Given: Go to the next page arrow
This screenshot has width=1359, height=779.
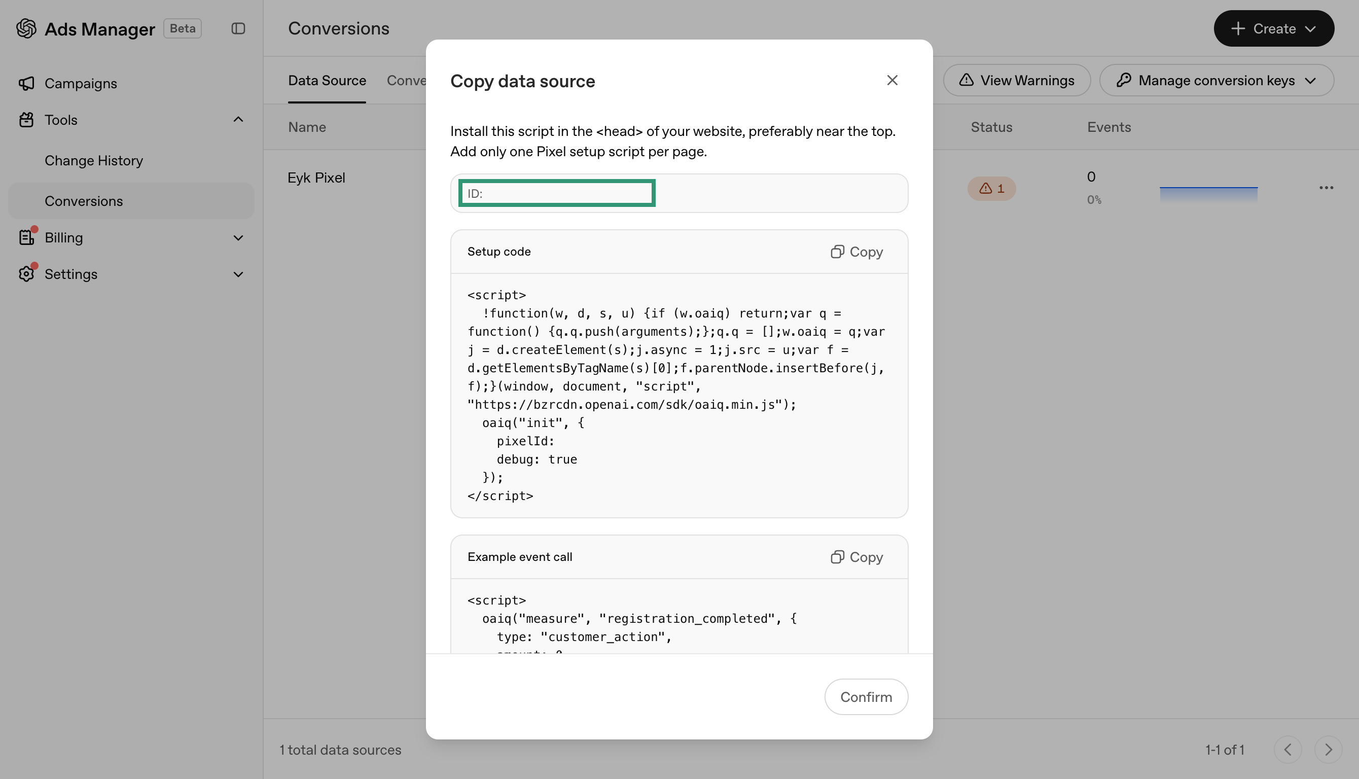Looking at the screenshot, I should (x=1328, y=750).
